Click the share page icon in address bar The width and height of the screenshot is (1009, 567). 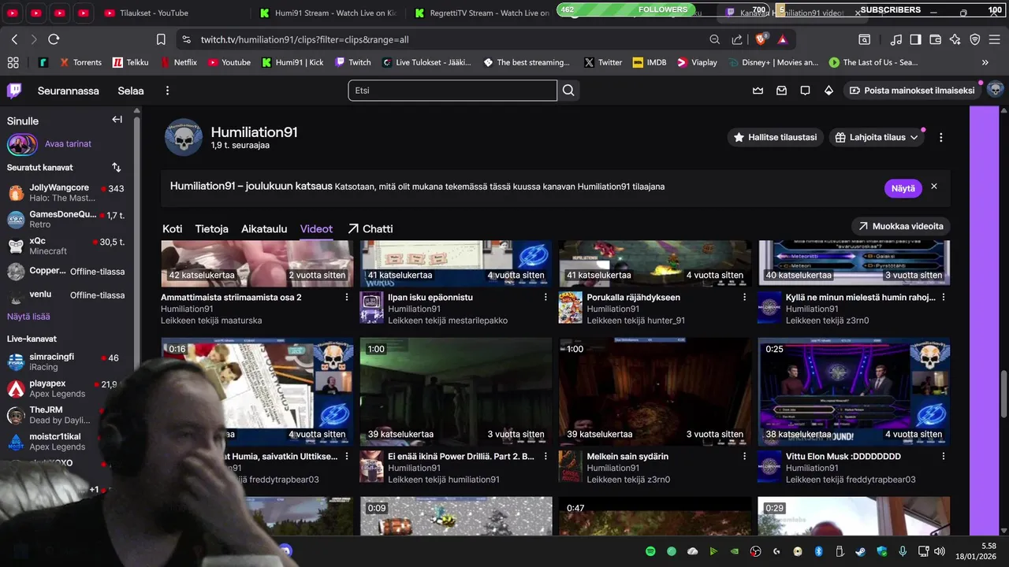tap(737, 39)
